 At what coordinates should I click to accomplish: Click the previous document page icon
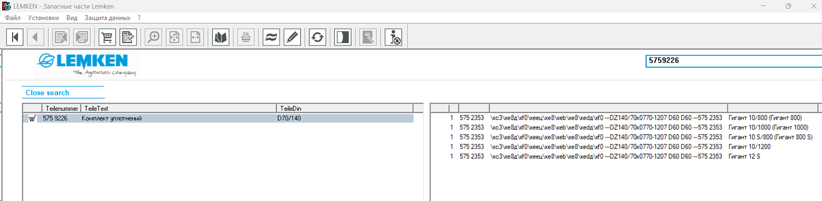coord(61,37)
